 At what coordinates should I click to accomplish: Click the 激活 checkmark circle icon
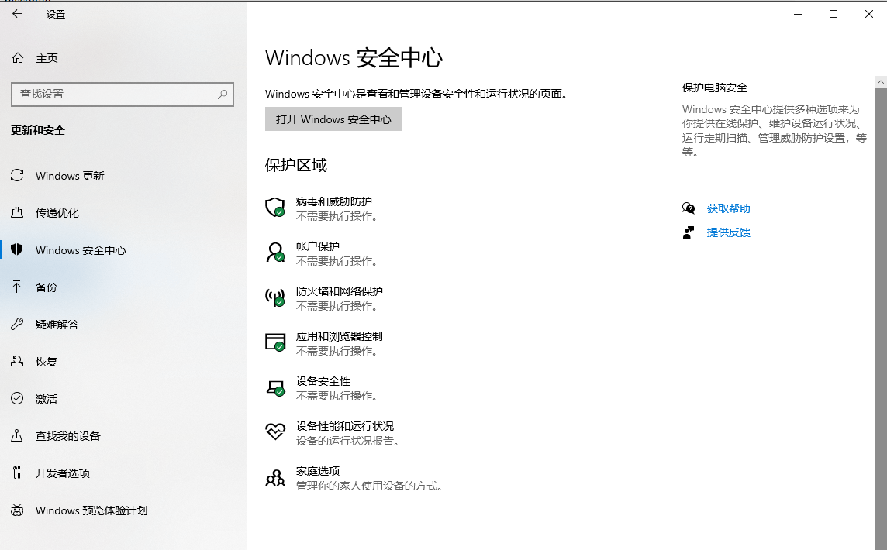(17, 398)
